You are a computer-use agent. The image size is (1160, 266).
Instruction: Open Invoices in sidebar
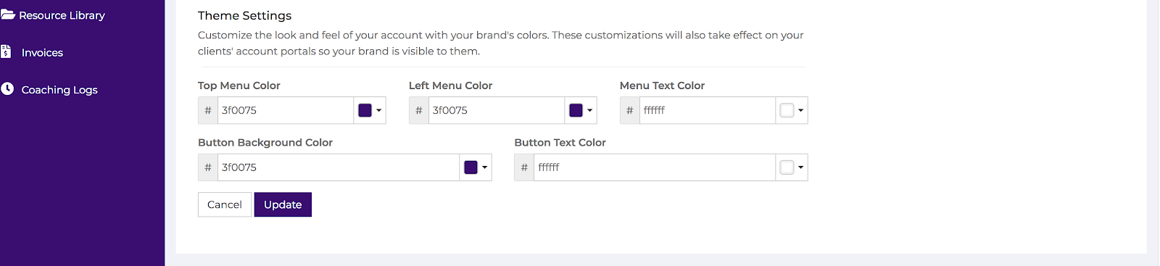point(42,53)
